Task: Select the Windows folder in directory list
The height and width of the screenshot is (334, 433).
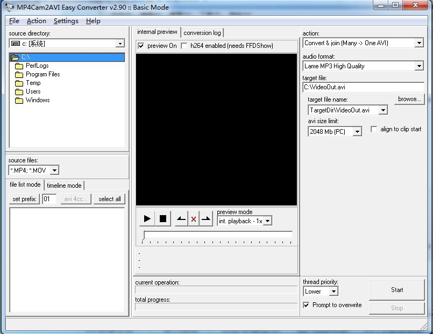Action: (38, 100)
